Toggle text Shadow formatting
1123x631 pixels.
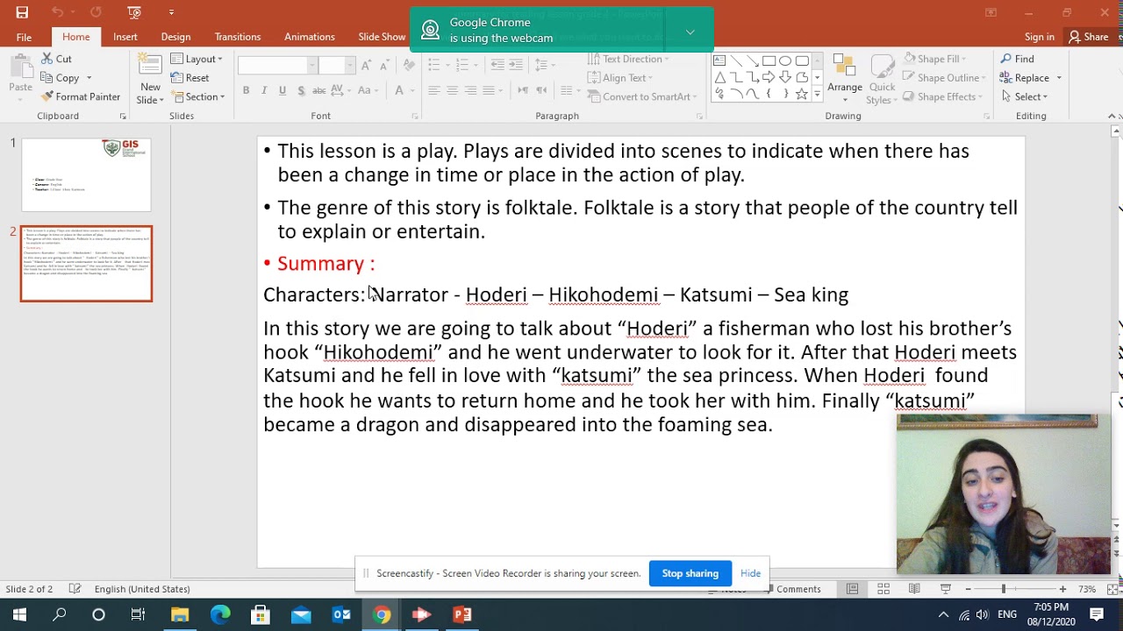[x=301, y=90]
